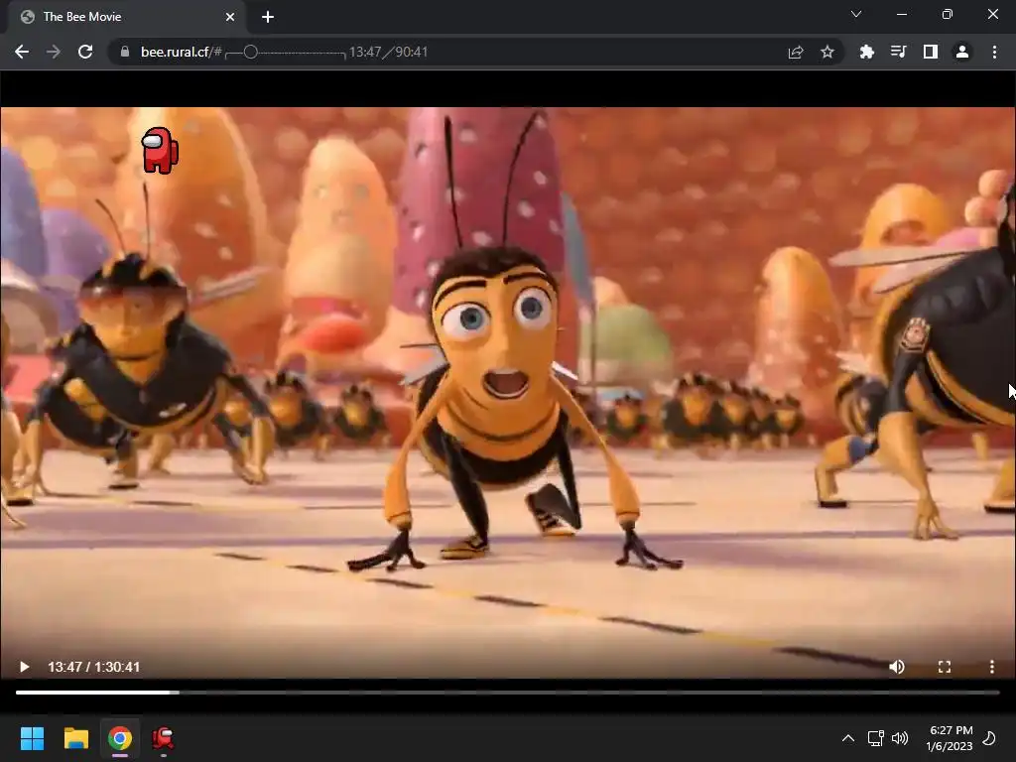Toggle the browser side panel
The width and height of the screenshot is (1016, 762).
931,52
